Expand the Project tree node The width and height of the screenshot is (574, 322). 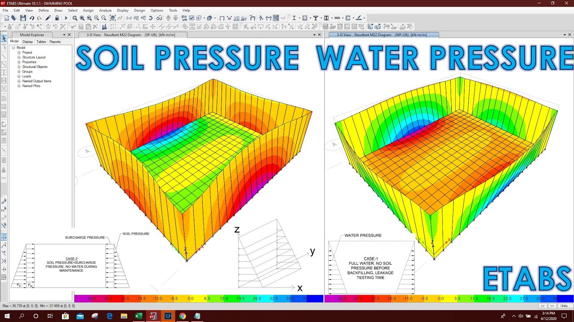pos(19,52)
